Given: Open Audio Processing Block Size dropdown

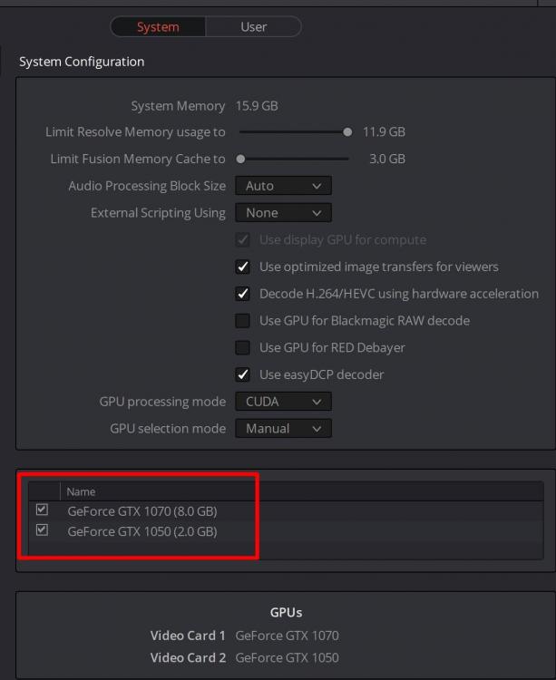Looking at the screenshot, I should tap(283, 186).
